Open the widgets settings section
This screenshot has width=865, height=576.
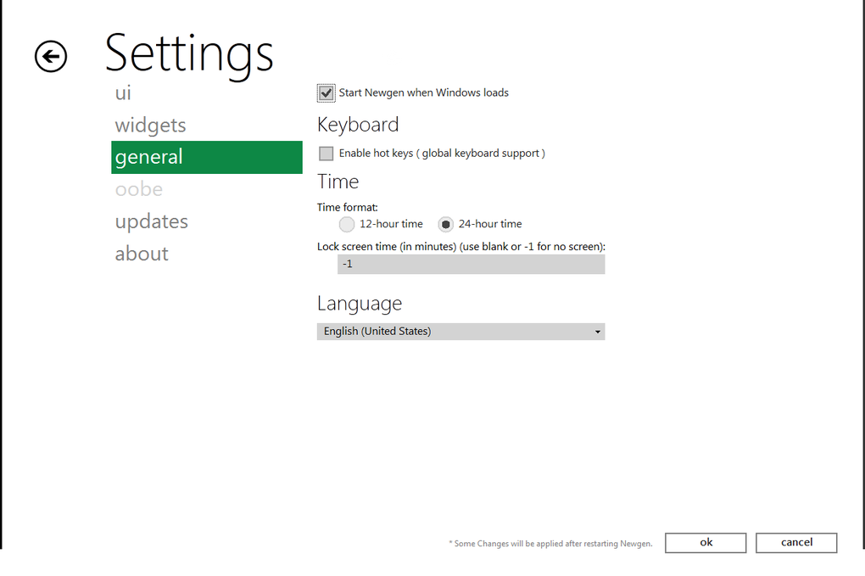pos(150,126)
